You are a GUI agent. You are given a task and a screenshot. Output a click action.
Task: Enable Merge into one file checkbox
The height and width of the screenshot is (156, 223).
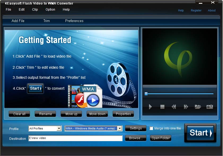click(x=151, y=128)
